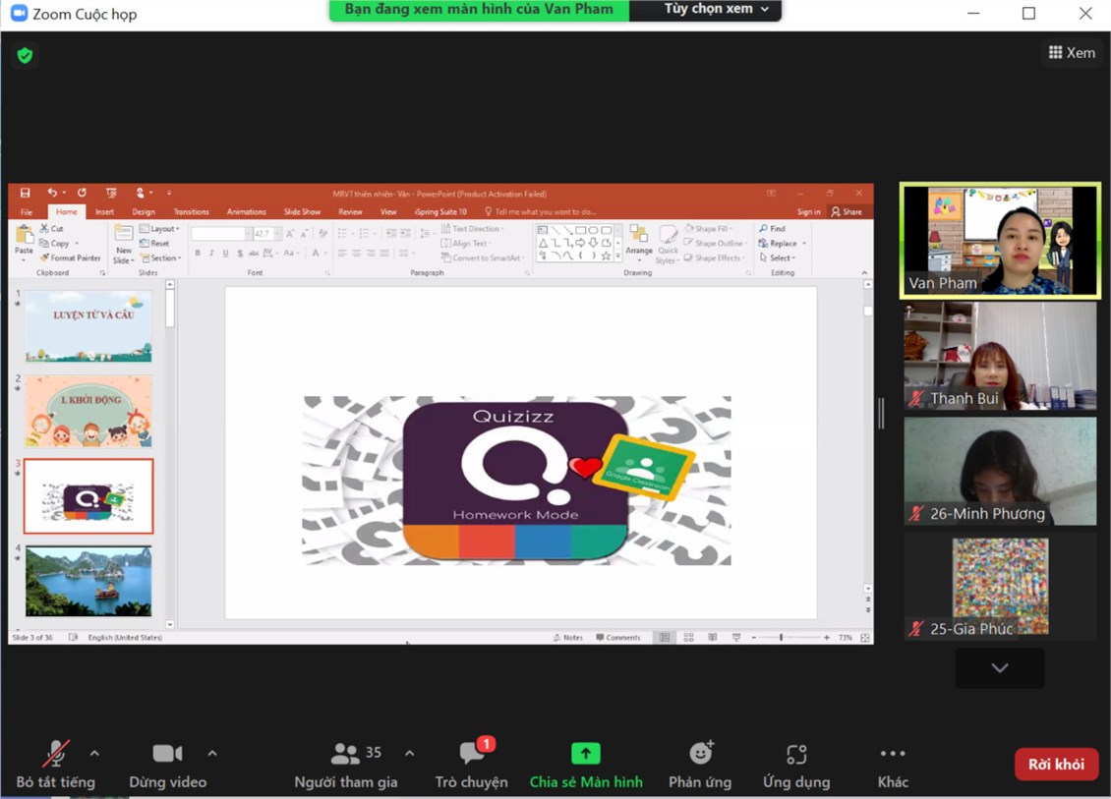Viewport: 1111px width, 799px height.
Task: Open Người tham gia participants panel
Action: [346, 754]
